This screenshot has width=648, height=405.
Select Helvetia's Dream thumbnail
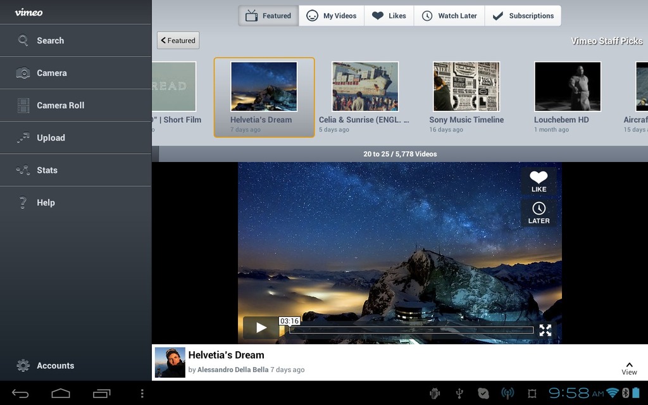pos(264,86)
